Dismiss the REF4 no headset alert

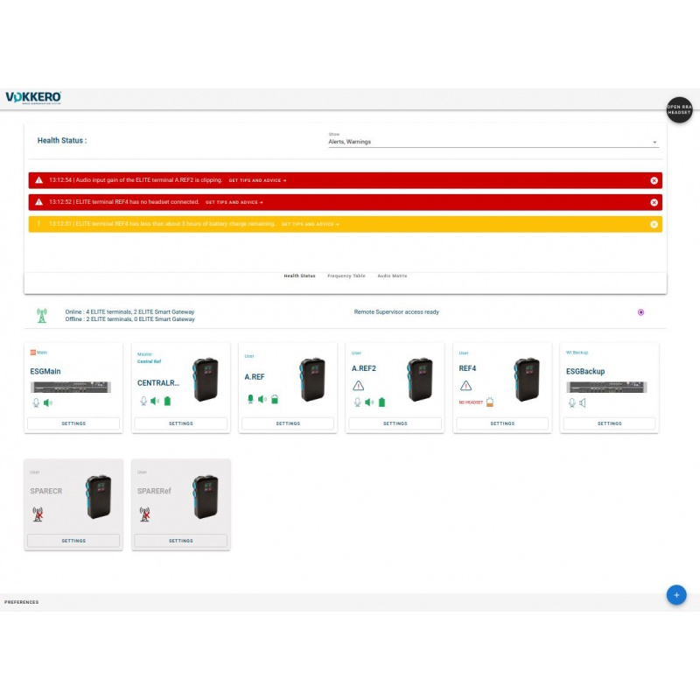click(654, 202)
